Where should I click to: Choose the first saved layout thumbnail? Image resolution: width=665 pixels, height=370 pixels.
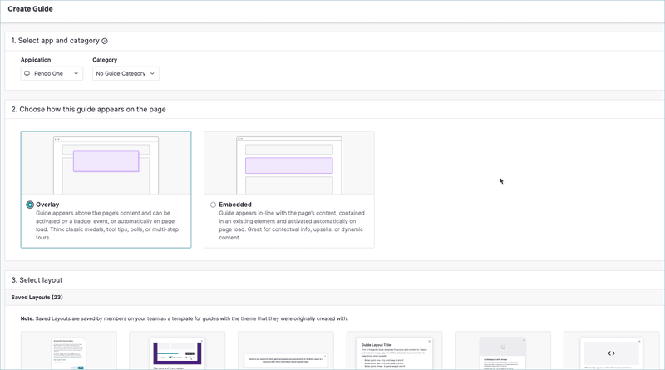[x=67, y=352]
